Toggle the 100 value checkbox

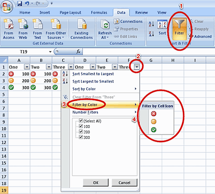pos(81,126)
